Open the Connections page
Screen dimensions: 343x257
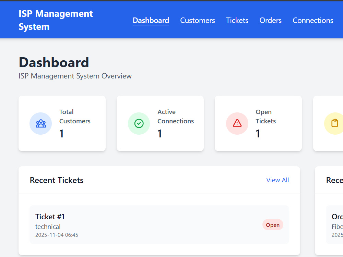[x=313, y=20]
